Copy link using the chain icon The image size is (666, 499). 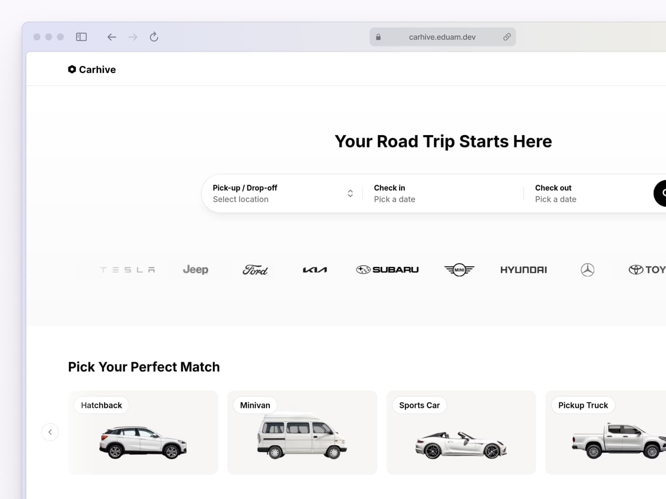coord(507,37)
